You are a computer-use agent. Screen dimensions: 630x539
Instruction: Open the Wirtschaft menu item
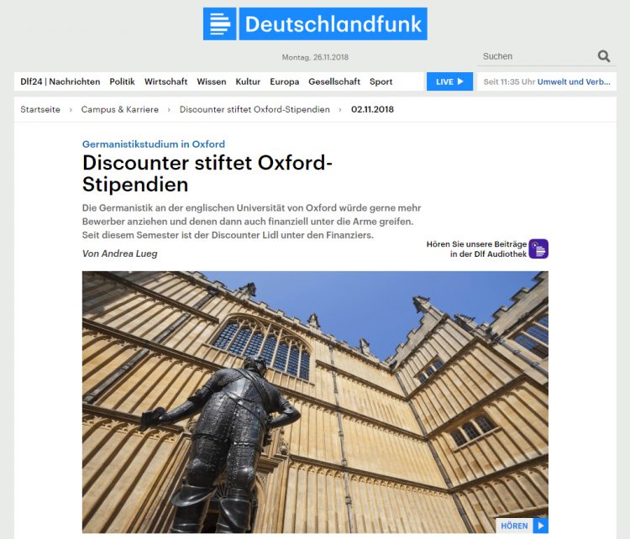click(x=166, y=81)
